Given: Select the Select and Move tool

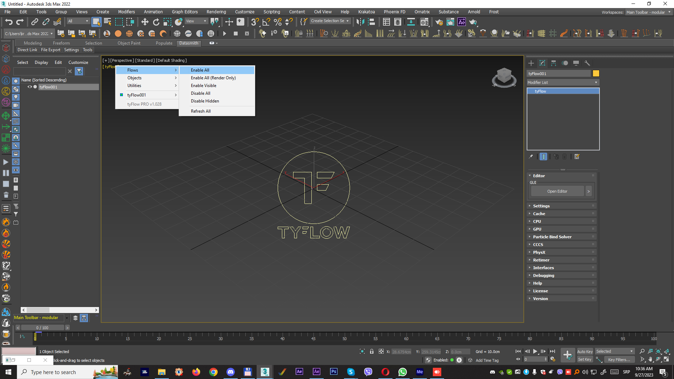Looking at the screenshot, I should [145, 22].
